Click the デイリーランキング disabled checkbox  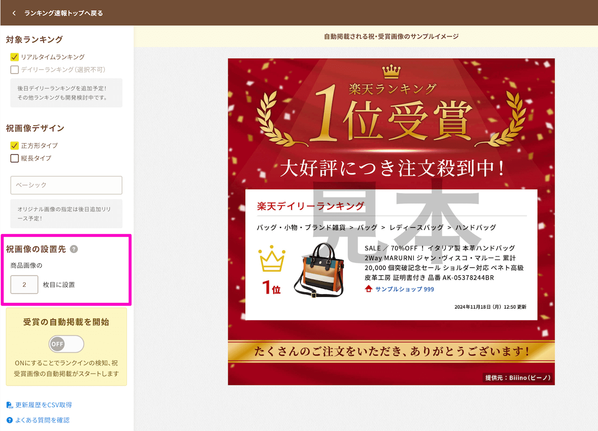pyautogui.click(x=14, y=70)
